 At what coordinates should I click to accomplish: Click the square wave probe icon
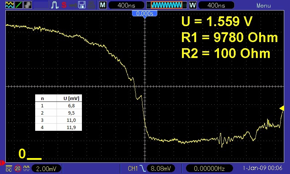tap(26, 168)
